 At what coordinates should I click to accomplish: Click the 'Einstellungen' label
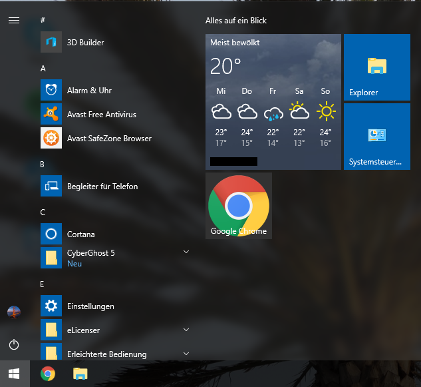(x=90, y=306)
